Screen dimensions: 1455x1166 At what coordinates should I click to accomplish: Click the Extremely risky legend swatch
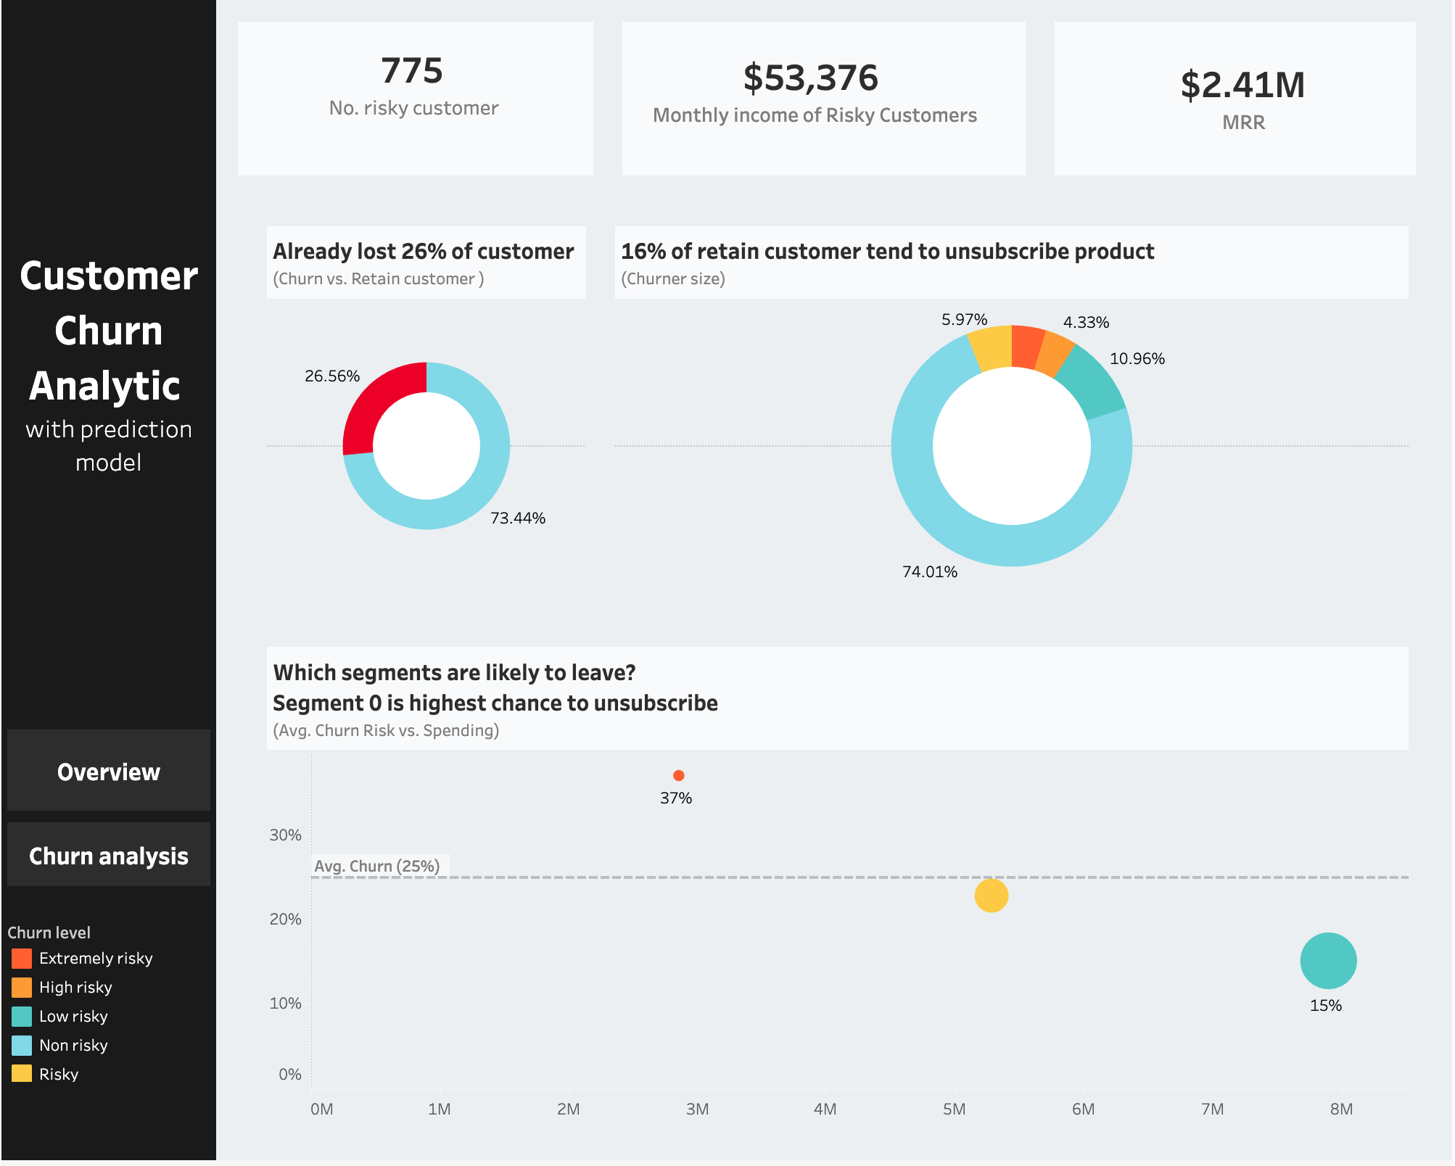pos(22,959)
